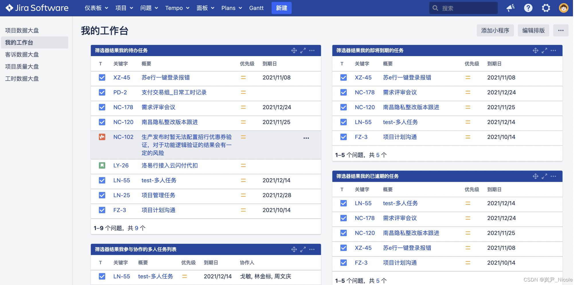Expand the 面板 dropdown menu

(205, 8)
